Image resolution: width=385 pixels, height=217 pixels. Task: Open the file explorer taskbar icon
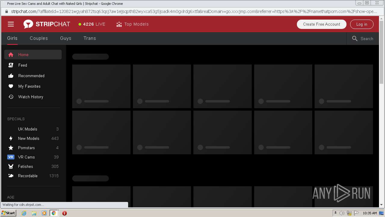point(34,213)
